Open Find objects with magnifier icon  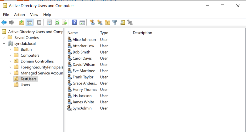click(x=122, y=23)
